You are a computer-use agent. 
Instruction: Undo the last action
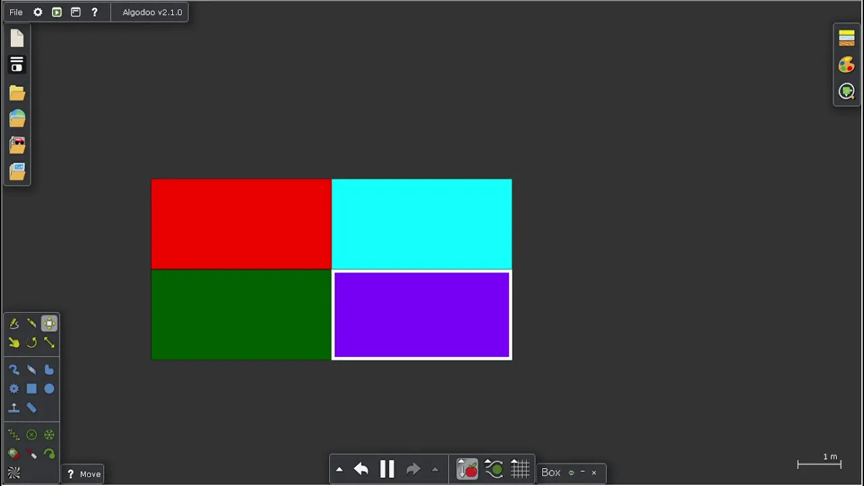360,469
